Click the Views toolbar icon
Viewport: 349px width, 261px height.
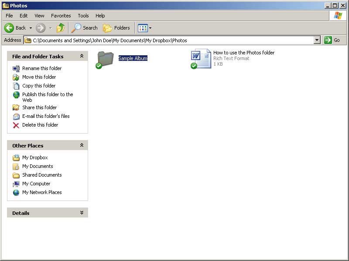point(143,28)
